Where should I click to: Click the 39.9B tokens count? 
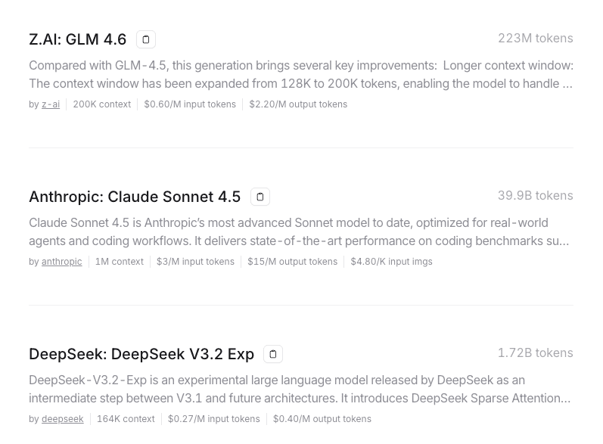click(x=535, y=196)
